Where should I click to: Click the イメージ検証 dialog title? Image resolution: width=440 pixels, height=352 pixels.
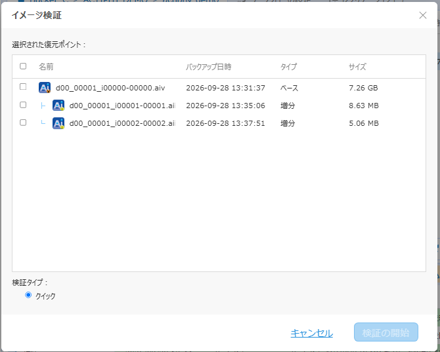(x=37, y=15)
